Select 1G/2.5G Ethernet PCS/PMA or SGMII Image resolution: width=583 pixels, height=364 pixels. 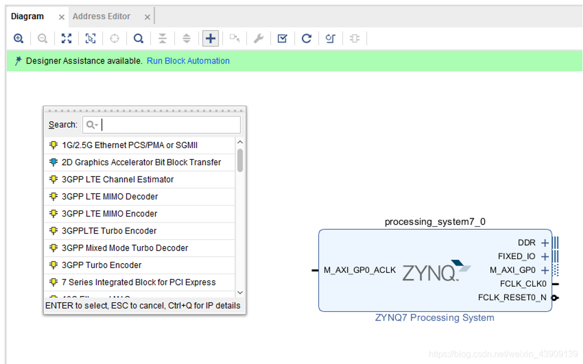point(140,145)
